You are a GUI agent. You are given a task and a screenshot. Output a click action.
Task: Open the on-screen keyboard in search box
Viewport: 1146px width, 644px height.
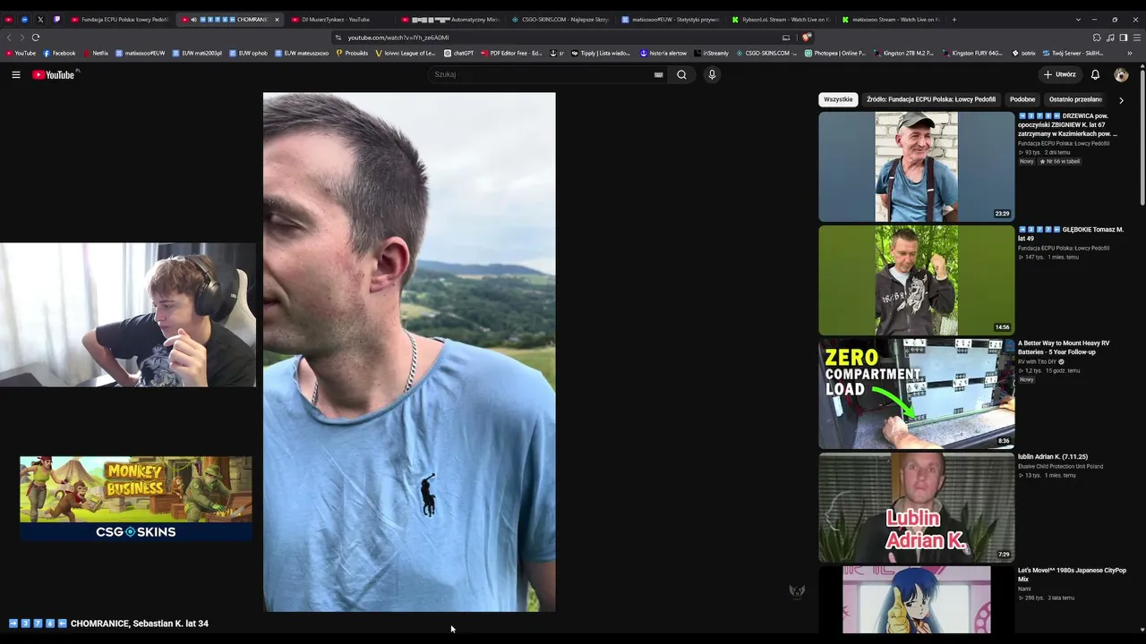(659, 75)
